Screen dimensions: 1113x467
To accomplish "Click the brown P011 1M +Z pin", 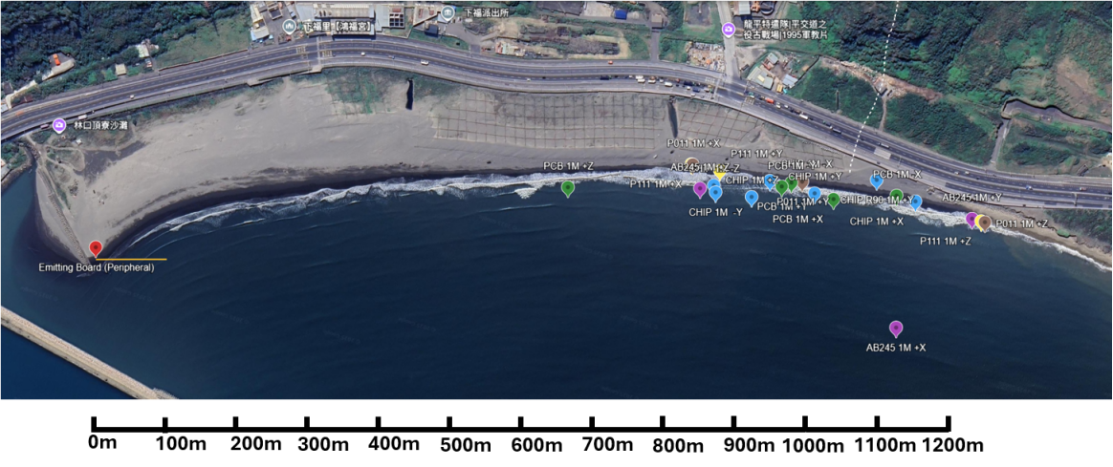I will [x=984, y=223].
